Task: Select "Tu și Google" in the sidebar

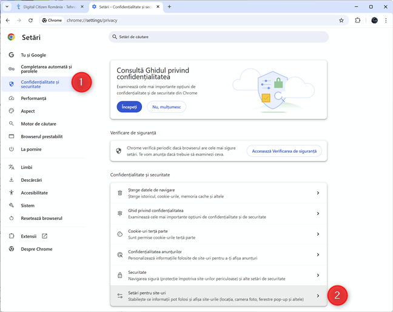Action: click(33, 55)
